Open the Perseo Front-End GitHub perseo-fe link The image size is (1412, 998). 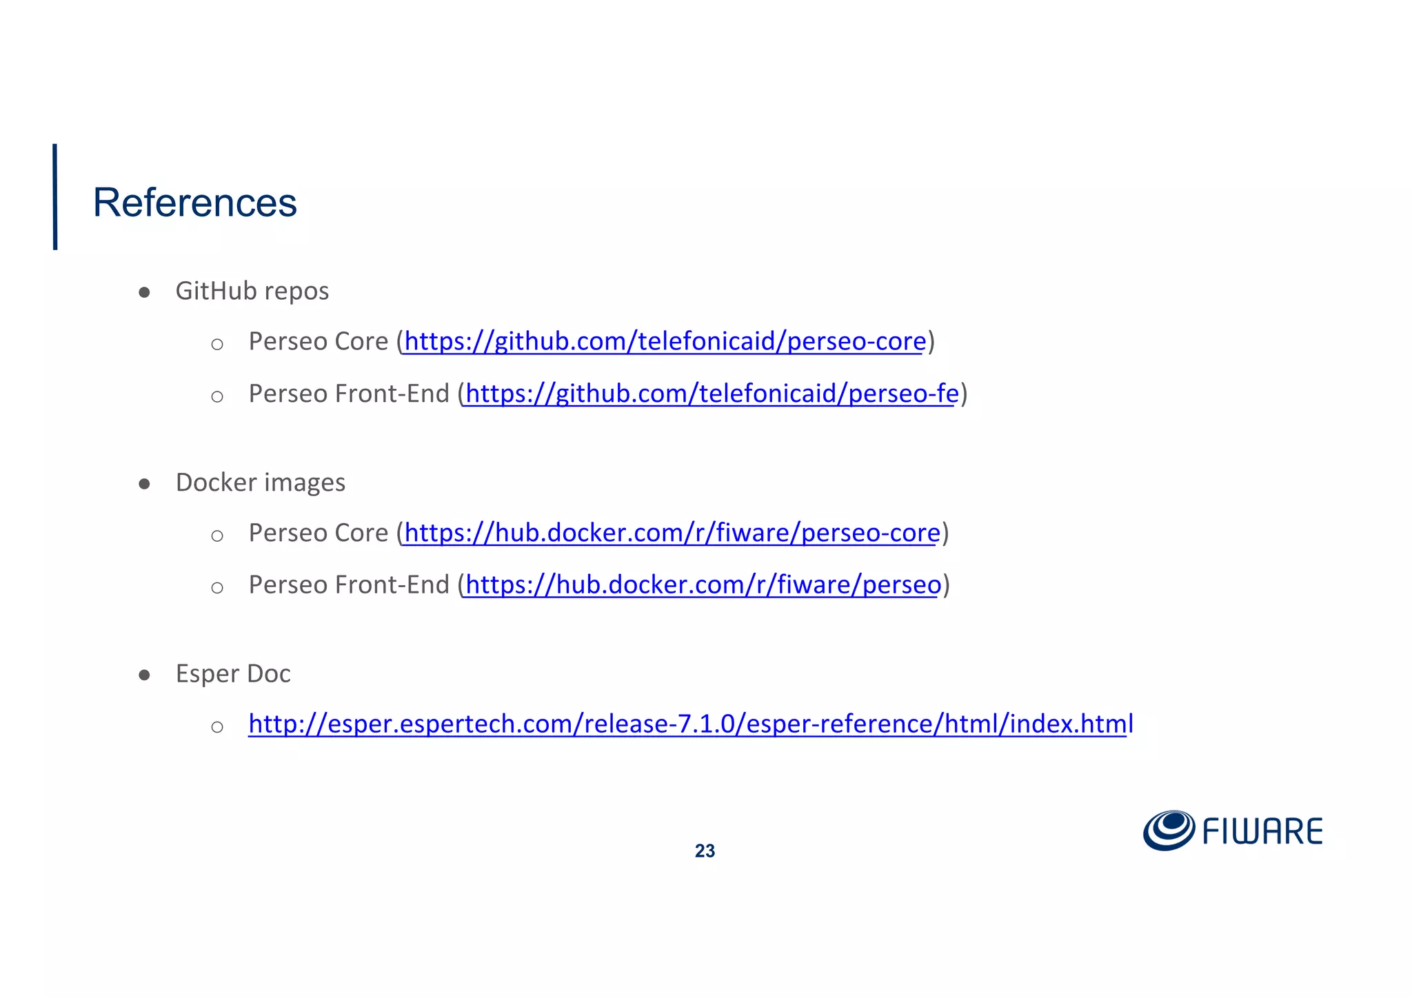coord(712,394)
